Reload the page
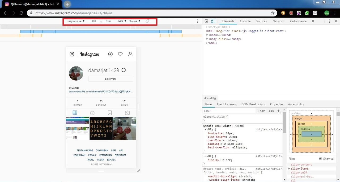This screenshot has width=340, height=182. 22,13
